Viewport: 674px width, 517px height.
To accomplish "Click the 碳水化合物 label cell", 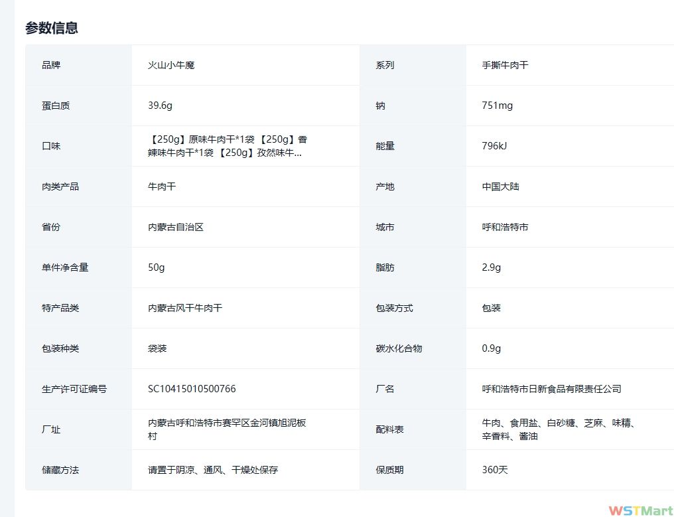I will pyautogui.click(x=399, y=348).
